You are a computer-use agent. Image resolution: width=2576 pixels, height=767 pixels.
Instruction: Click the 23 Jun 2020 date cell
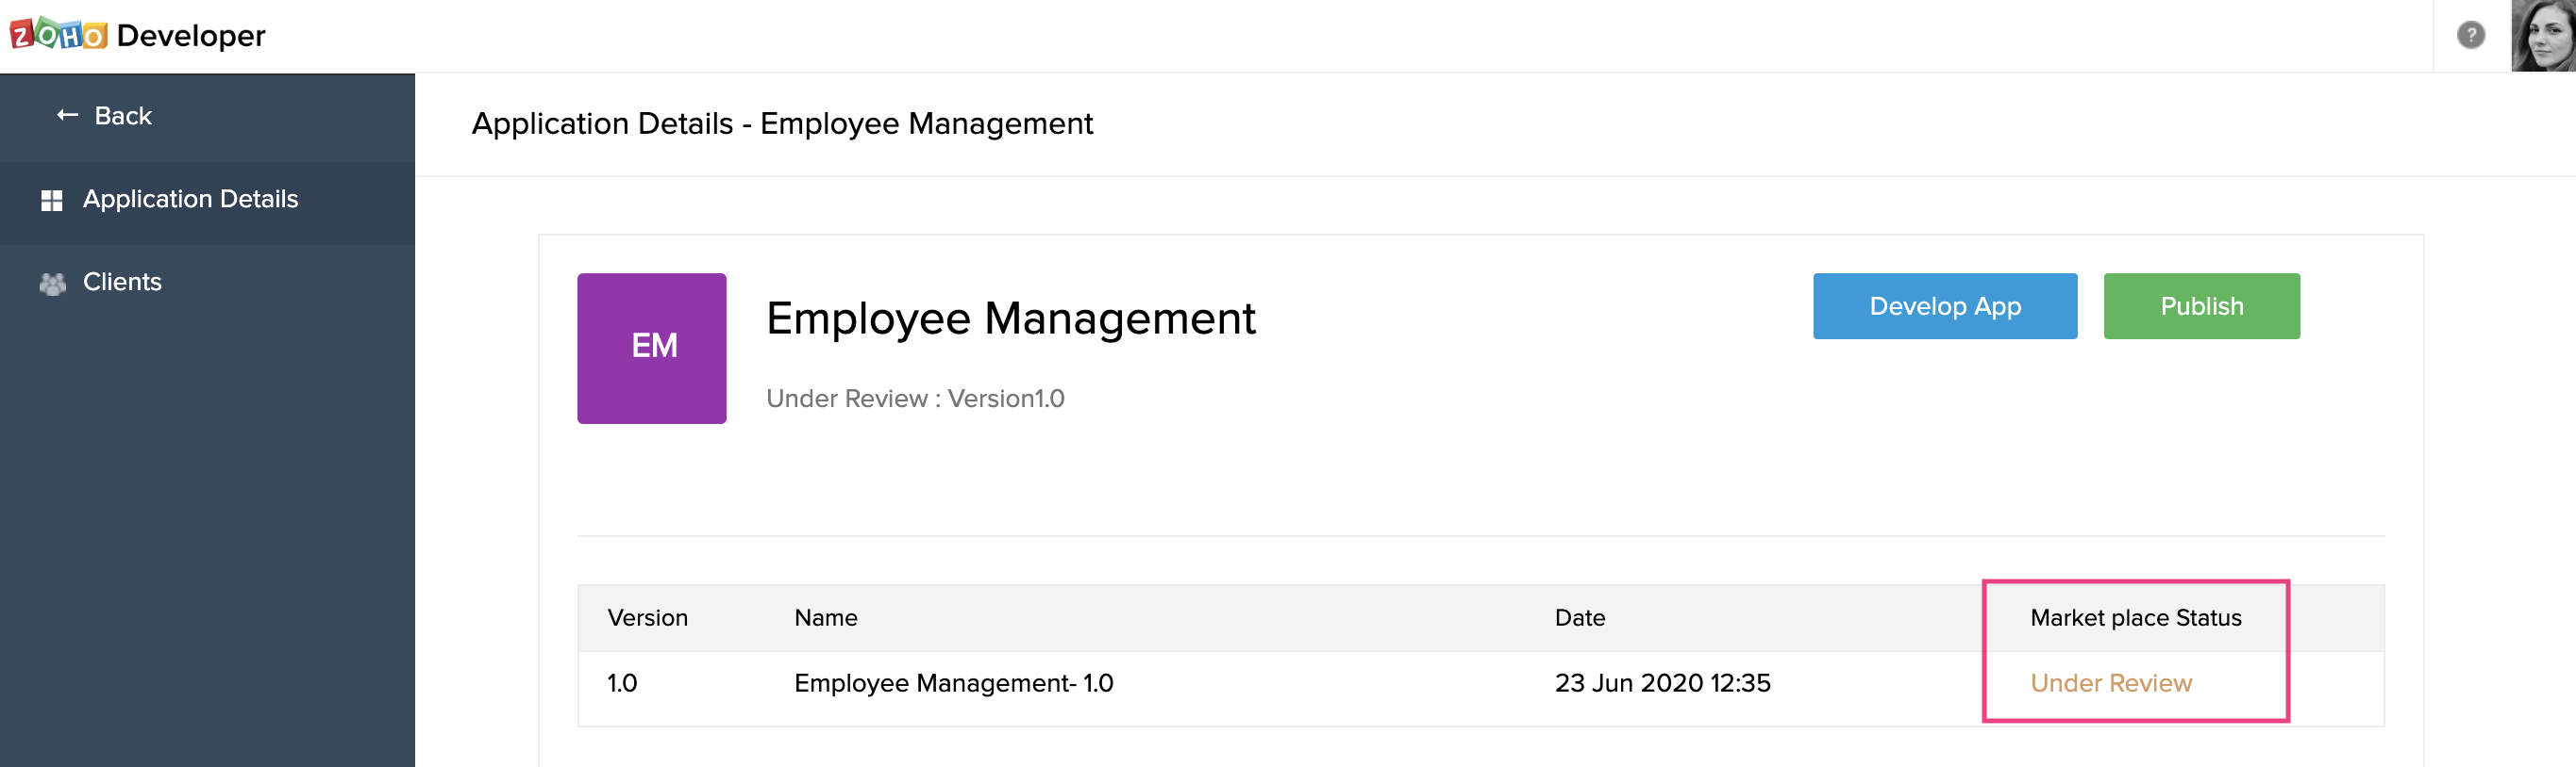point(1662,683)
